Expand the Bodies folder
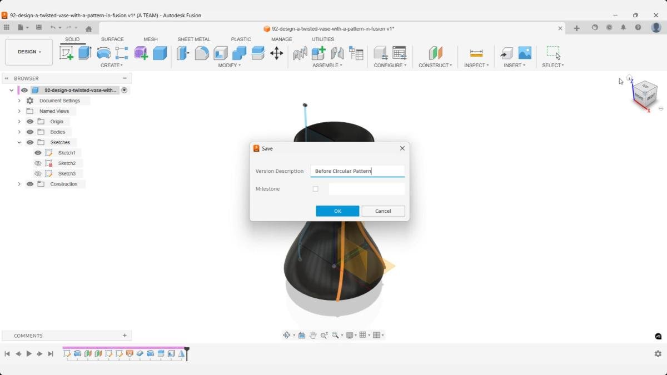667x375 pixels. tap(19, 132)
